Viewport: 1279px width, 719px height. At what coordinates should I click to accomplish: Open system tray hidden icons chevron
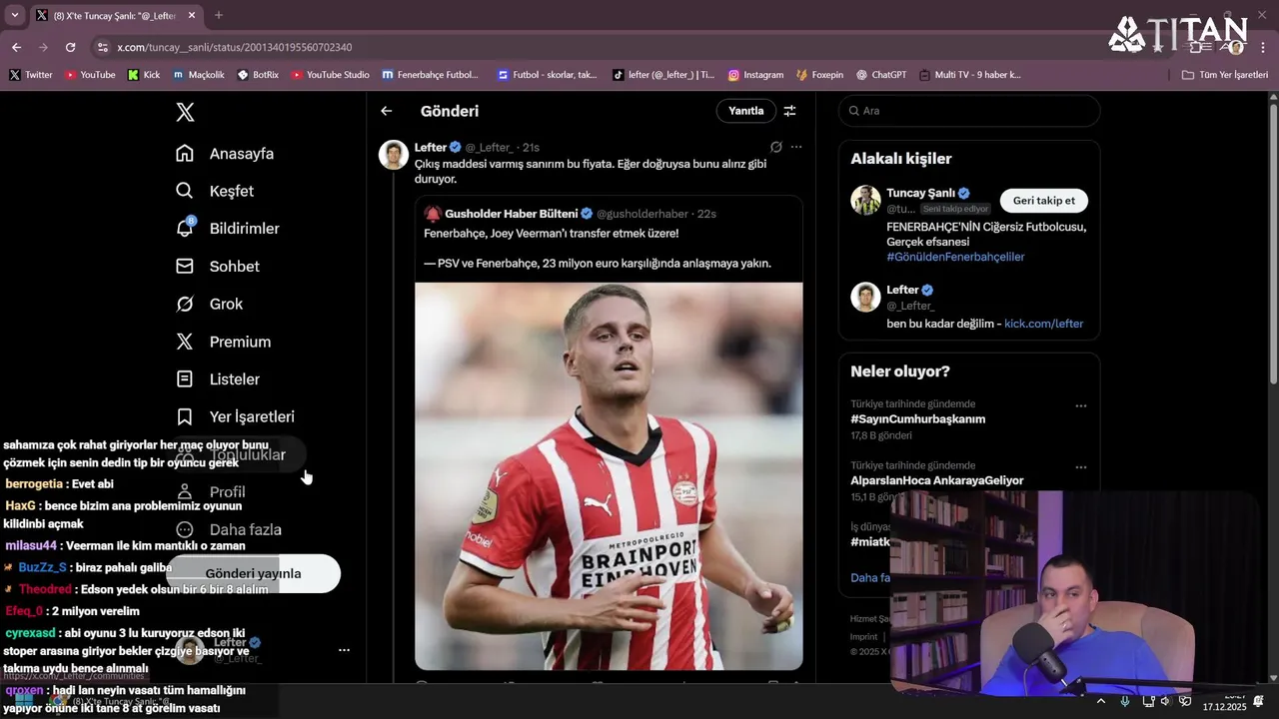click(x=1101, y=701)
